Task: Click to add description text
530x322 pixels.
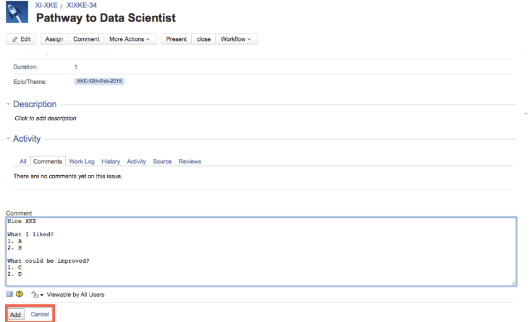Action: pyautogui.click(x=45, y=118)
